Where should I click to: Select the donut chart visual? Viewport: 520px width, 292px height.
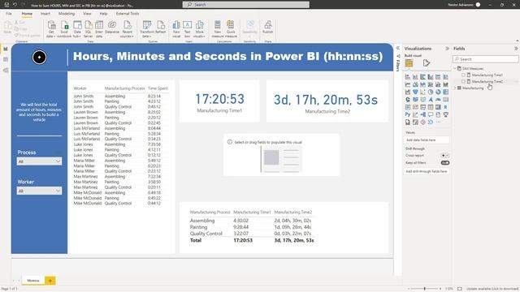coord(438,92)
